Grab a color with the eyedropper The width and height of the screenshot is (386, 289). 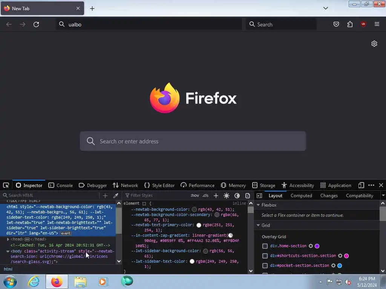tap(115, 196)
